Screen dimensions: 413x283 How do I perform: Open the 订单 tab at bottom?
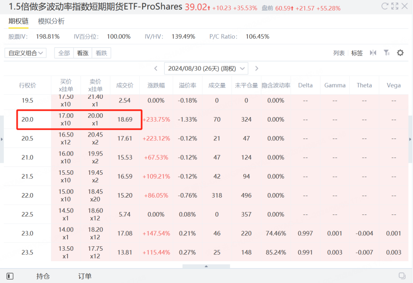pos(85,276)
